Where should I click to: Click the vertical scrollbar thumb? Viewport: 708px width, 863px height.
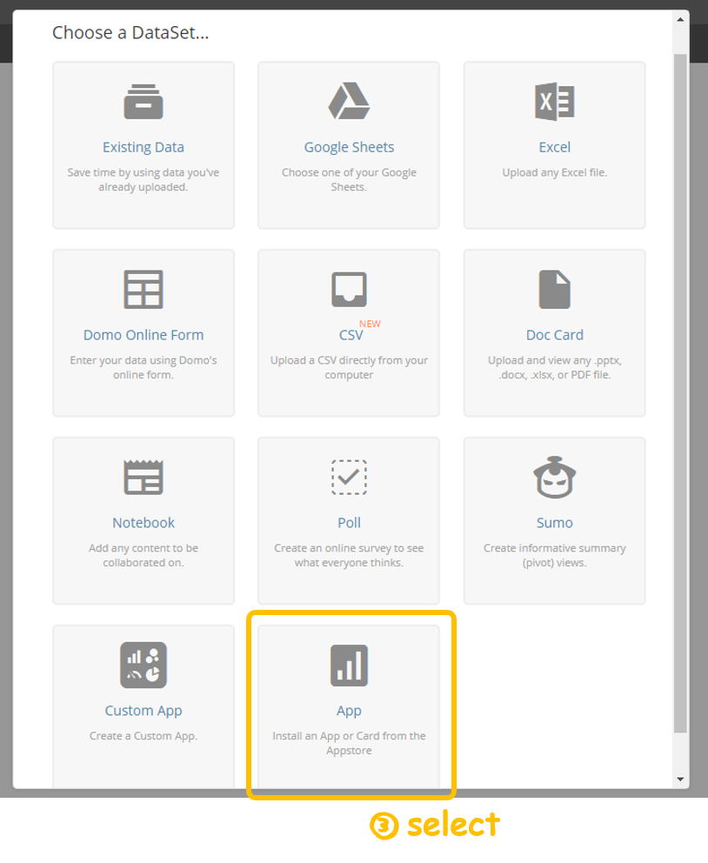[680, 393]
